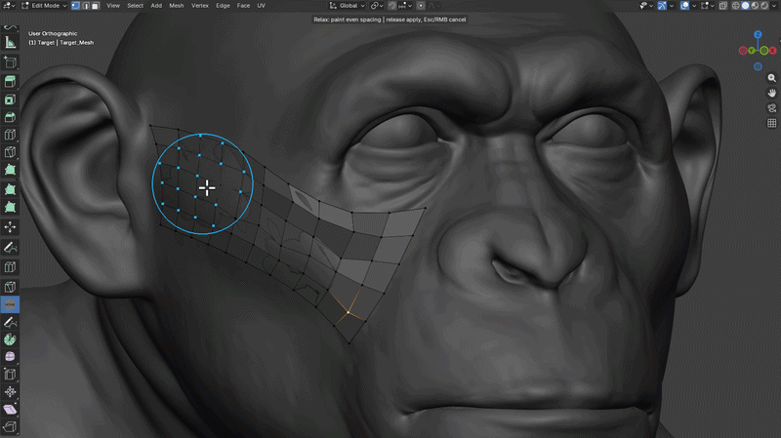Click the blue Z axis gizmo
This screenshot has height=438, width=781.
click(758, 34)
